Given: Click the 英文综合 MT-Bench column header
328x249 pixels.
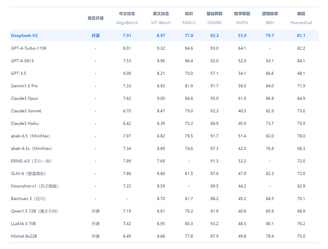Looking at the screenshot, I should click(161, 18).
